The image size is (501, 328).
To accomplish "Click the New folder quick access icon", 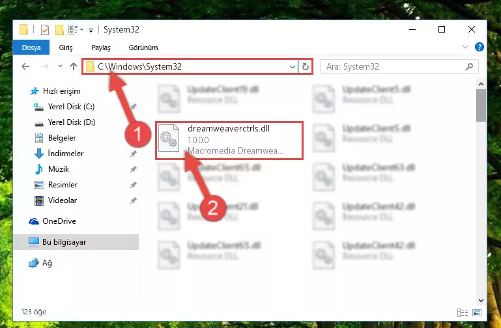I will pyautogui.click(x=59, y=30).
